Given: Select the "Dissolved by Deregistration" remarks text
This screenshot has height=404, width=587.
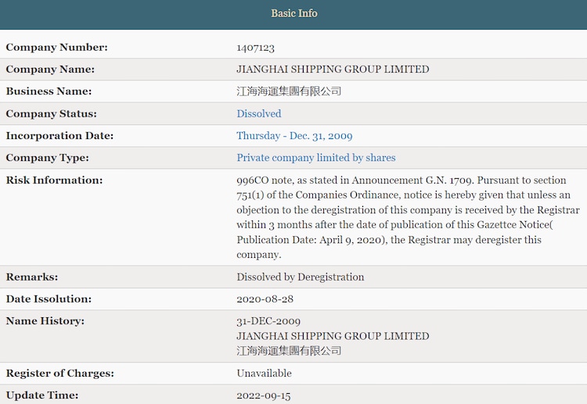Looking at the screenshot, I should click(x=300, y=277).
